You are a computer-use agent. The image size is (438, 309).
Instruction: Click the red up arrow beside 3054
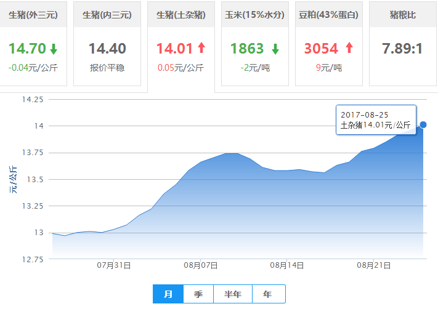[x=349, y=49]
